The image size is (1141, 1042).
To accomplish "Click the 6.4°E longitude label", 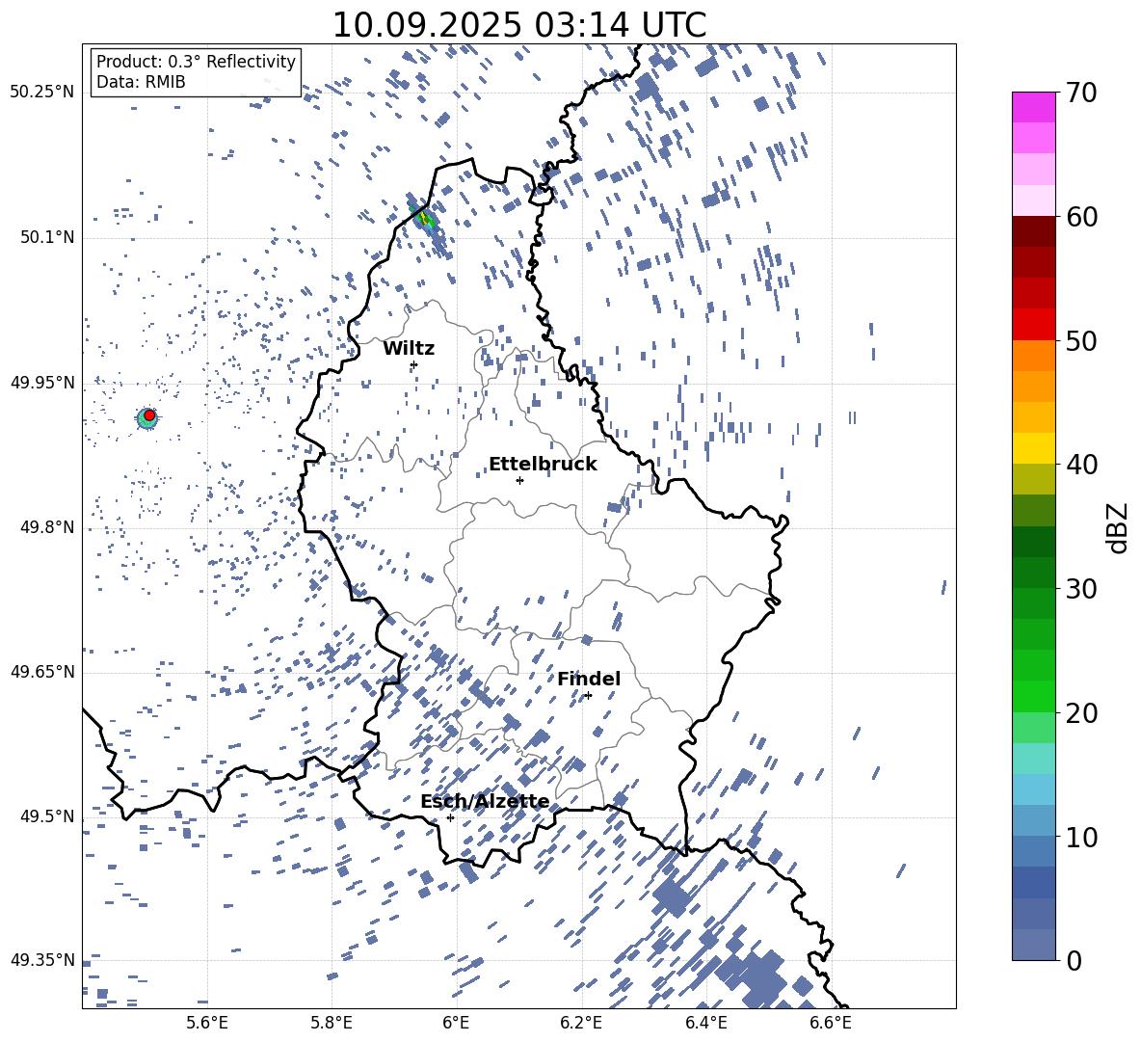I will tap(706, 1023).
